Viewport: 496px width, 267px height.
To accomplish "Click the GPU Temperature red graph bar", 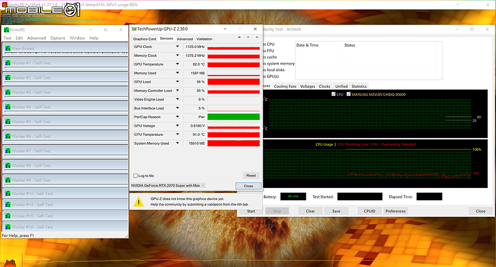I will click(x=233, y=64).
